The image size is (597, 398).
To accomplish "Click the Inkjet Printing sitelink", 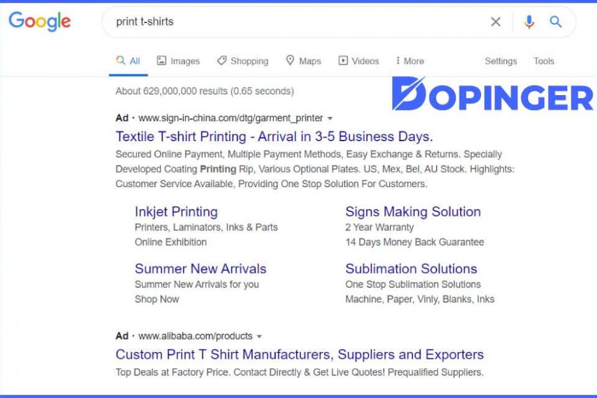I will (x=176, y=211).
